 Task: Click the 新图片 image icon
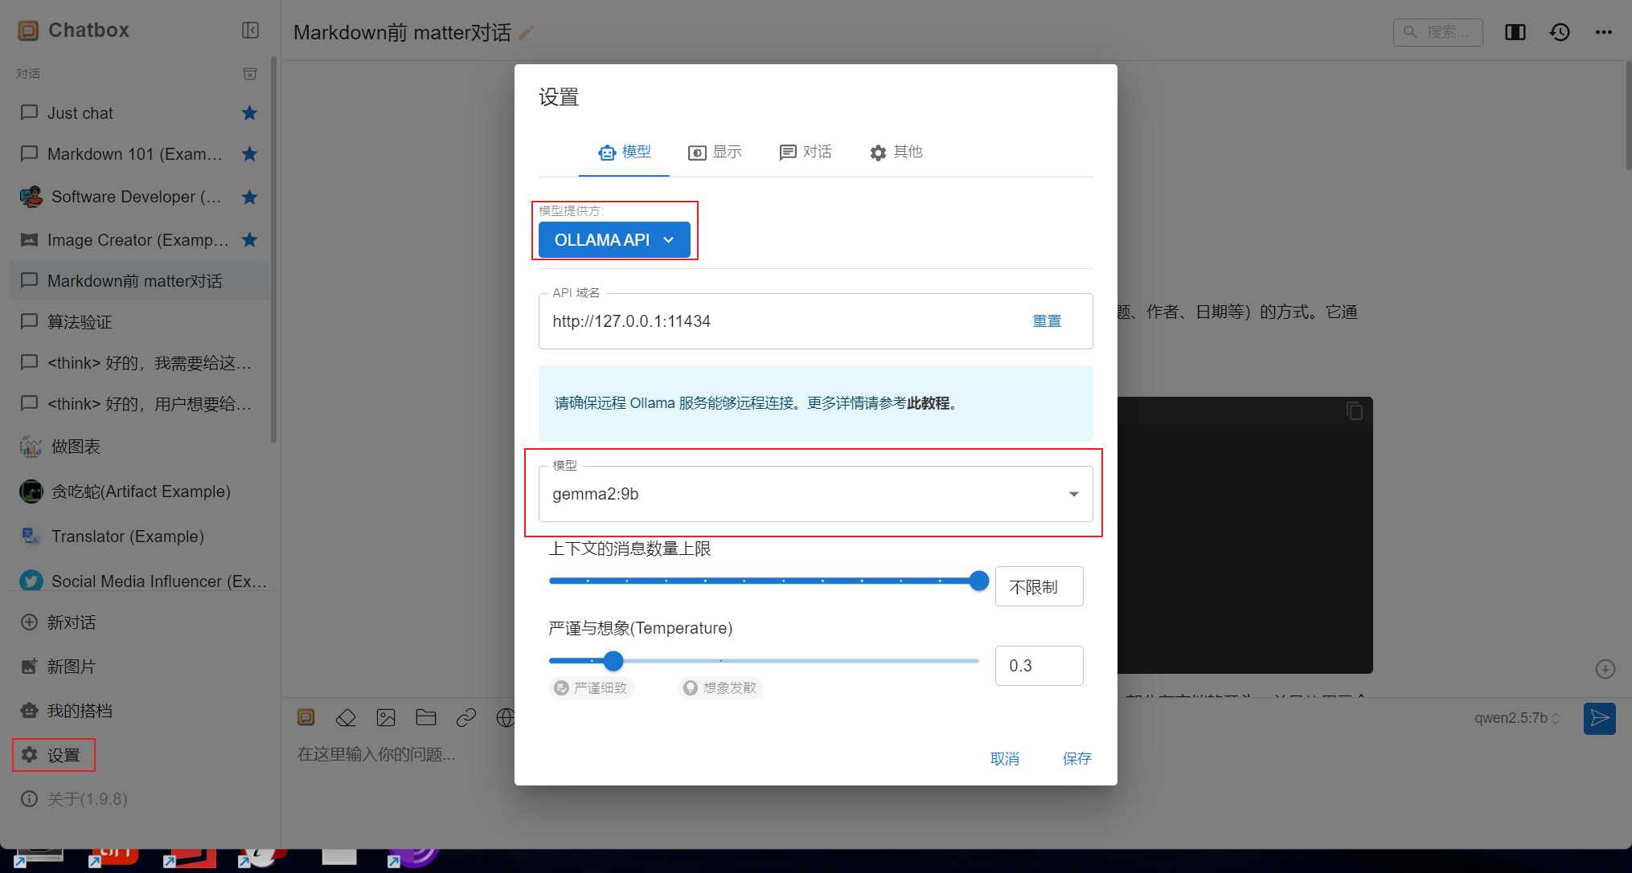click(x=29, y=667)
